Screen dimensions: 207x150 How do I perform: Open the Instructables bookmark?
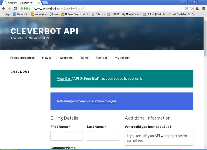click(x=39, y=14)
